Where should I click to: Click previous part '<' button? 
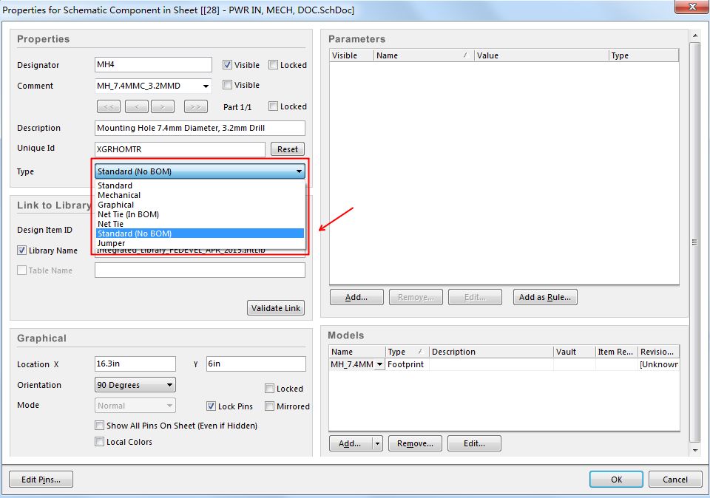(x=136, y=106)
